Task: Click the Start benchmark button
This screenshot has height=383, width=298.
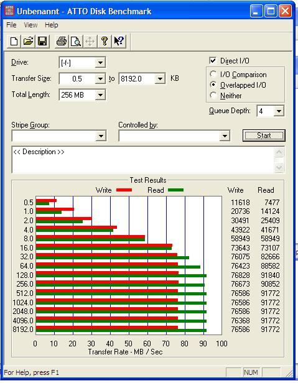Action: (264, 136)
